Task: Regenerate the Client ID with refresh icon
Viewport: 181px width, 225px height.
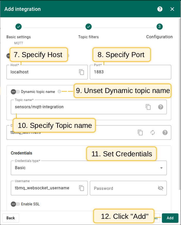Action: point(153,133)
